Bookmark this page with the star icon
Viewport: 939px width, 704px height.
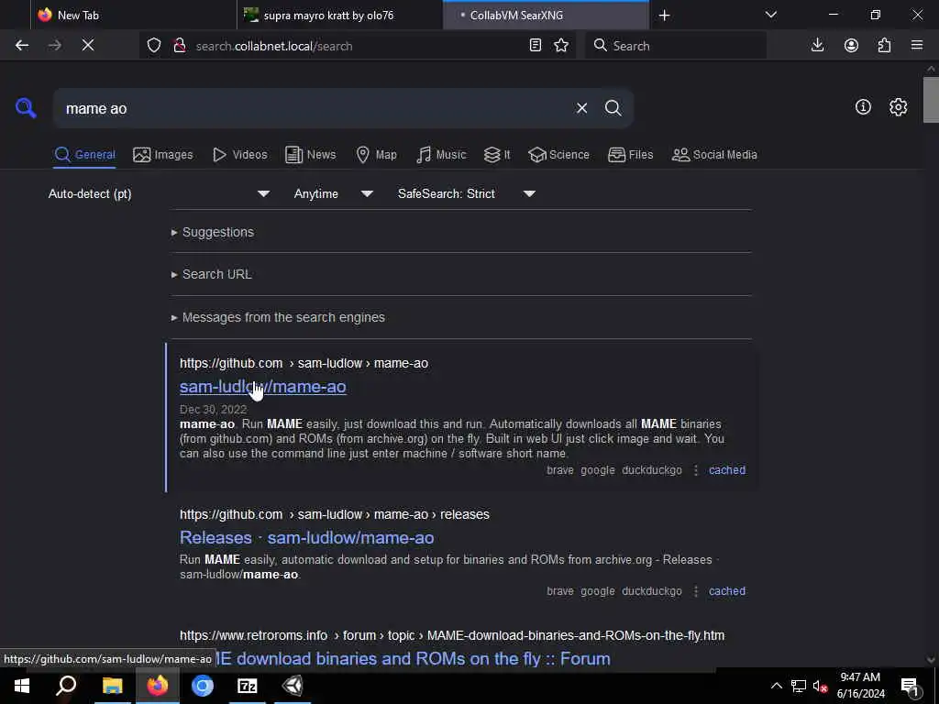[561, 46]
